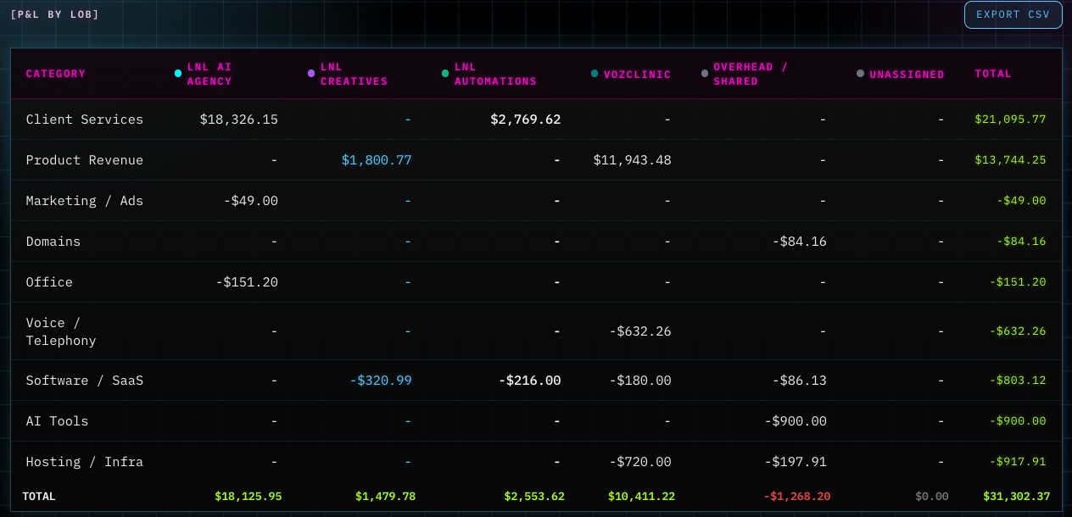
Task: Click the -$151.20 LNL AI Agency cell
Action: (247, 282)
